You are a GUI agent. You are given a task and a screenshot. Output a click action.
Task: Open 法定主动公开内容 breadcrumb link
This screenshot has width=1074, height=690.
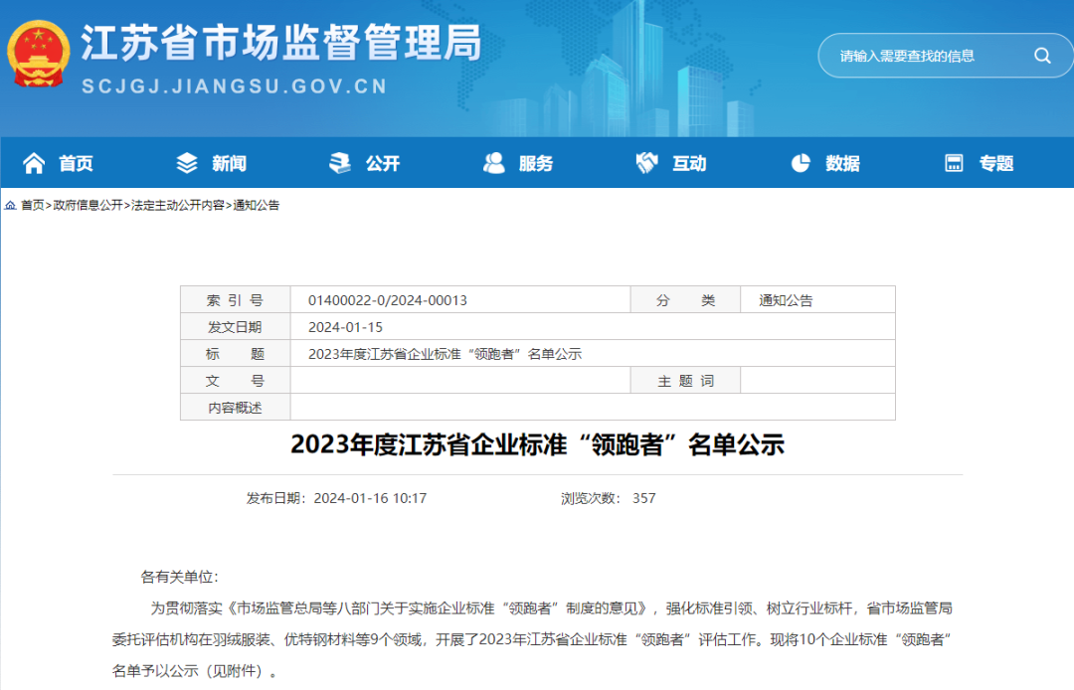coord(178,206)
